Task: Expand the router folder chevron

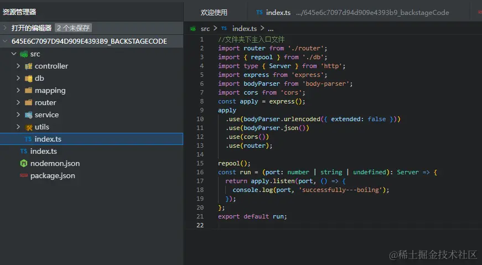Action: [18, 102]
